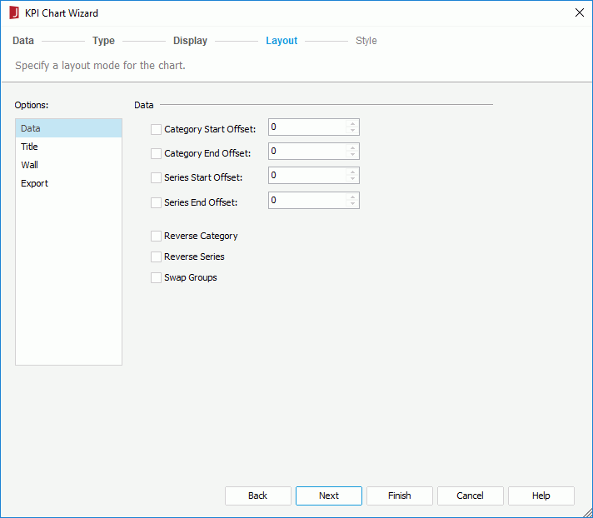Check the Reverse Series option
593x518 pixels.
click(156, 257)
